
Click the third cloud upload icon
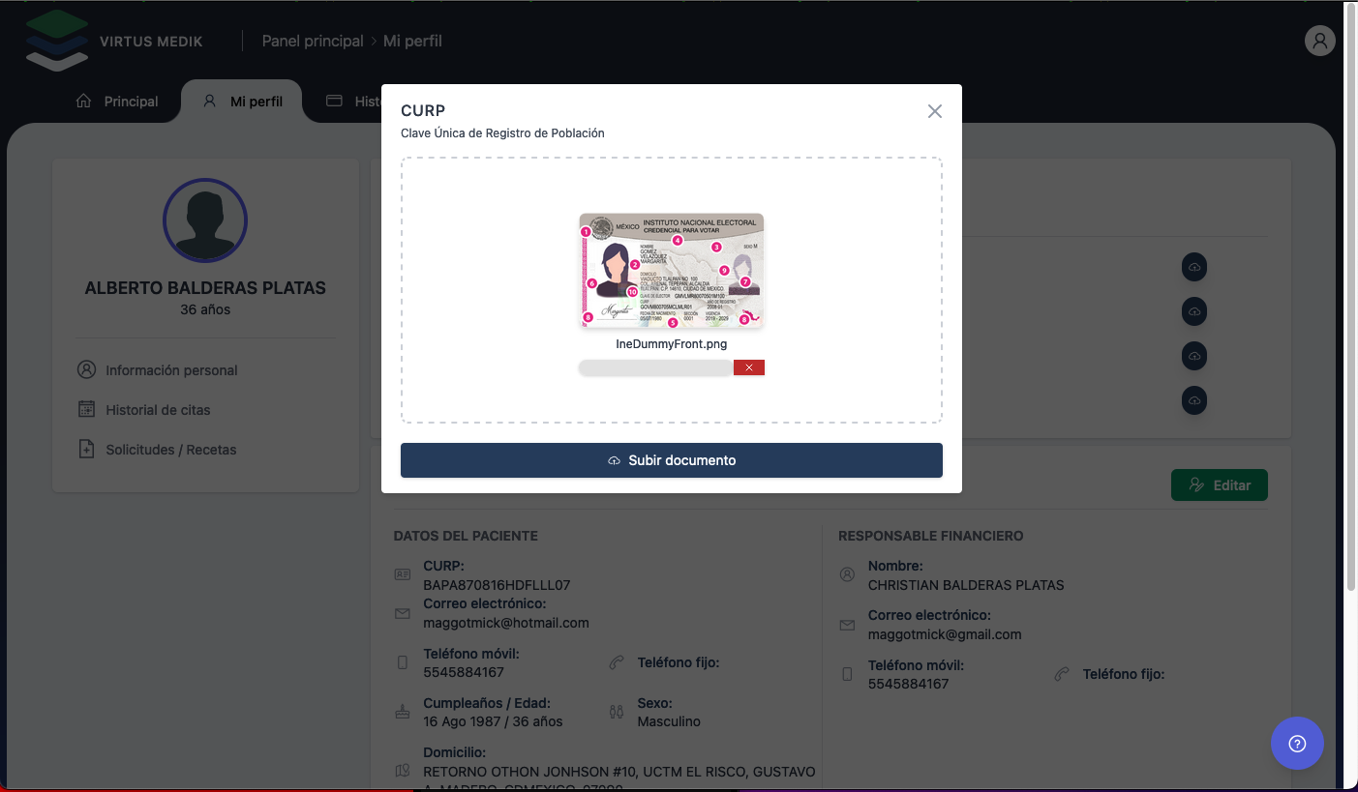1194,356
